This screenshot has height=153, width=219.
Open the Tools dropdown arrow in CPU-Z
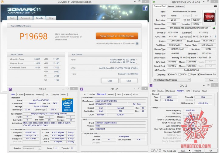[x=189, y=151]
